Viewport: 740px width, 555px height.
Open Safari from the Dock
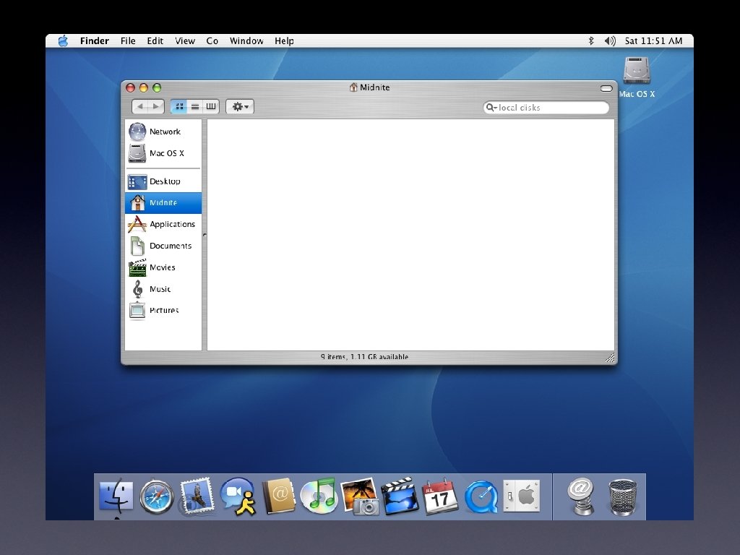pos(155,496)
